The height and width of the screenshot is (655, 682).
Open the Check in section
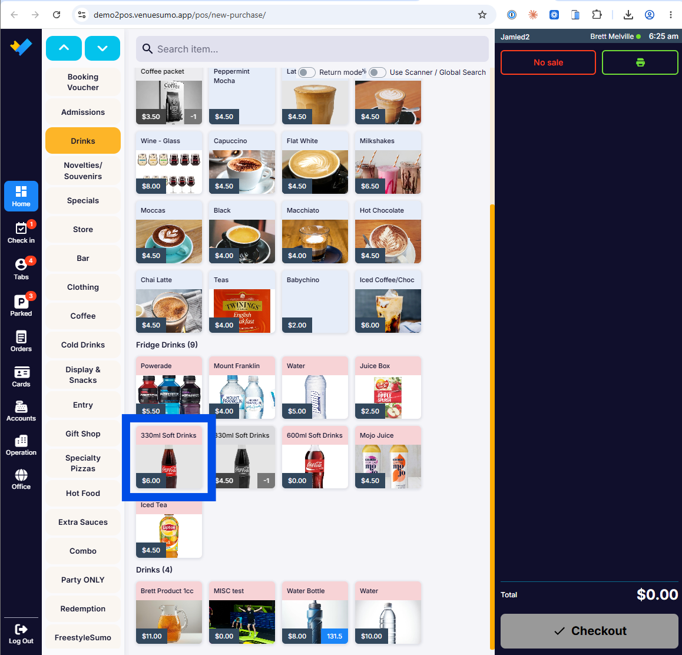21,233
